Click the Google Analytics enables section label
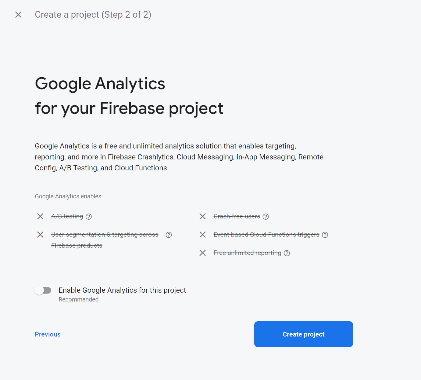The image size is (421, 380). (x=69, y=196)
